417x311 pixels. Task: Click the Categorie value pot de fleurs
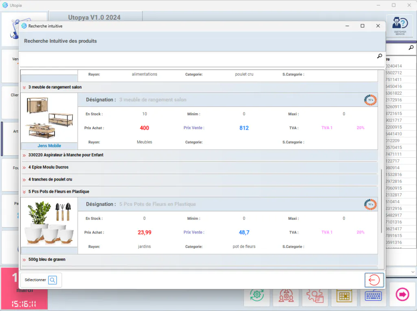[x=244, y=246]
